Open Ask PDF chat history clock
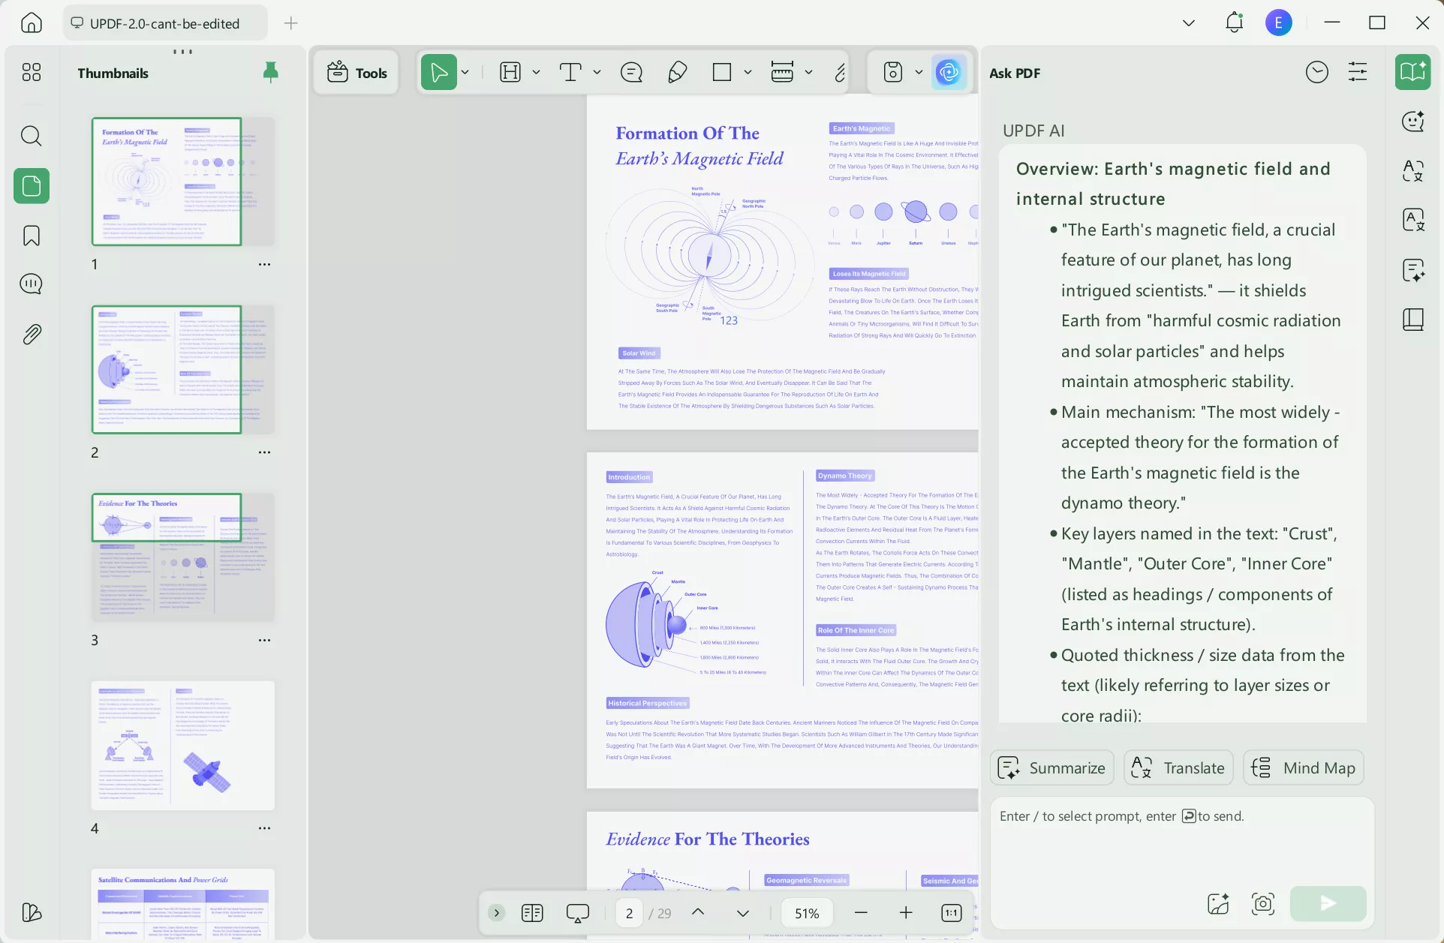This screenshot has height=943, width=1444. click(x=1316, y=73)
